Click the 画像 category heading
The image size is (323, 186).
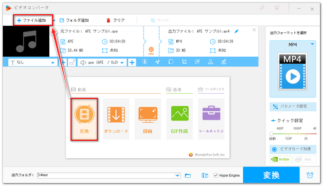(174, 90)
